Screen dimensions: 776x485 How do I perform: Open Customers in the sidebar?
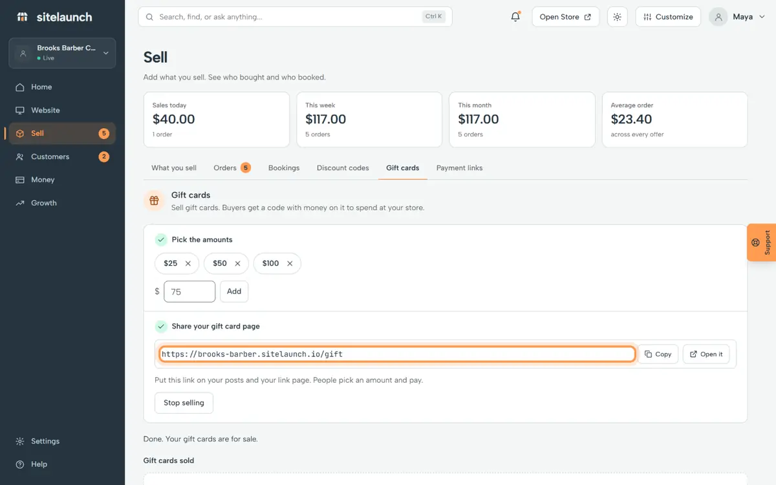tap(62, 156)
